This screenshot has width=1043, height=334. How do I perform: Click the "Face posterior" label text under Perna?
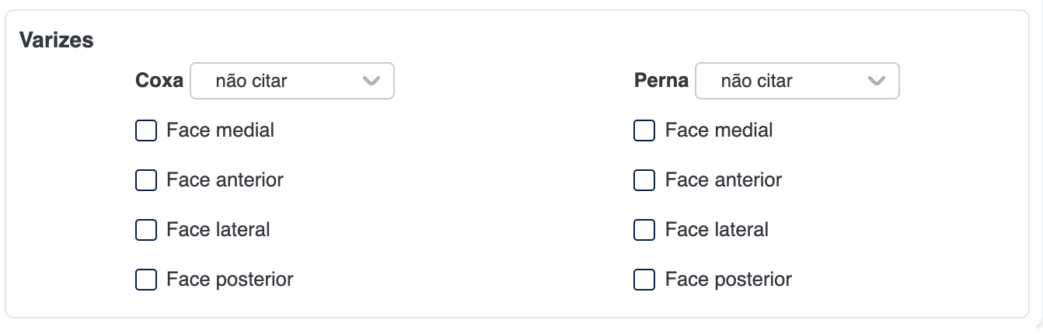728,280
